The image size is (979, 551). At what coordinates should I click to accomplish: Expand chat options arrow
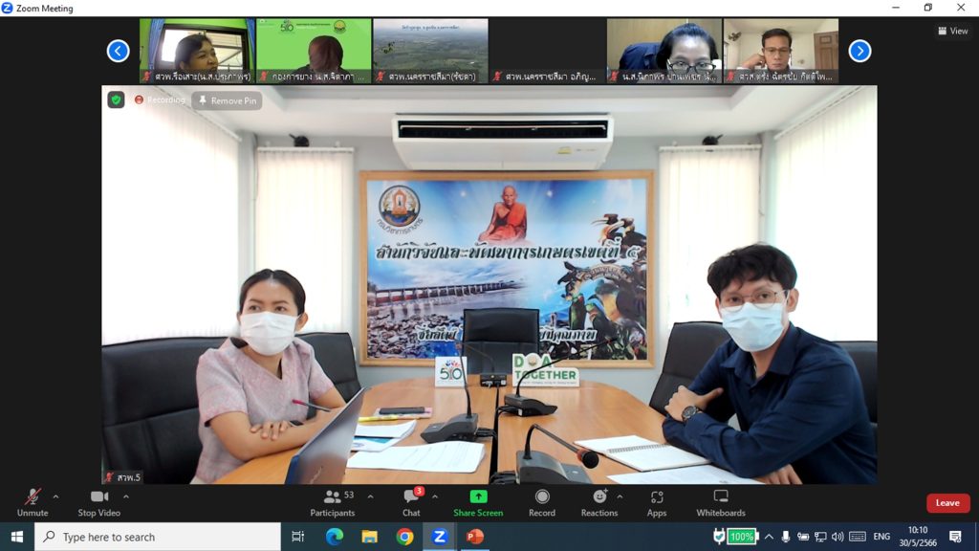pyautogui.click(x=435, y=496)
